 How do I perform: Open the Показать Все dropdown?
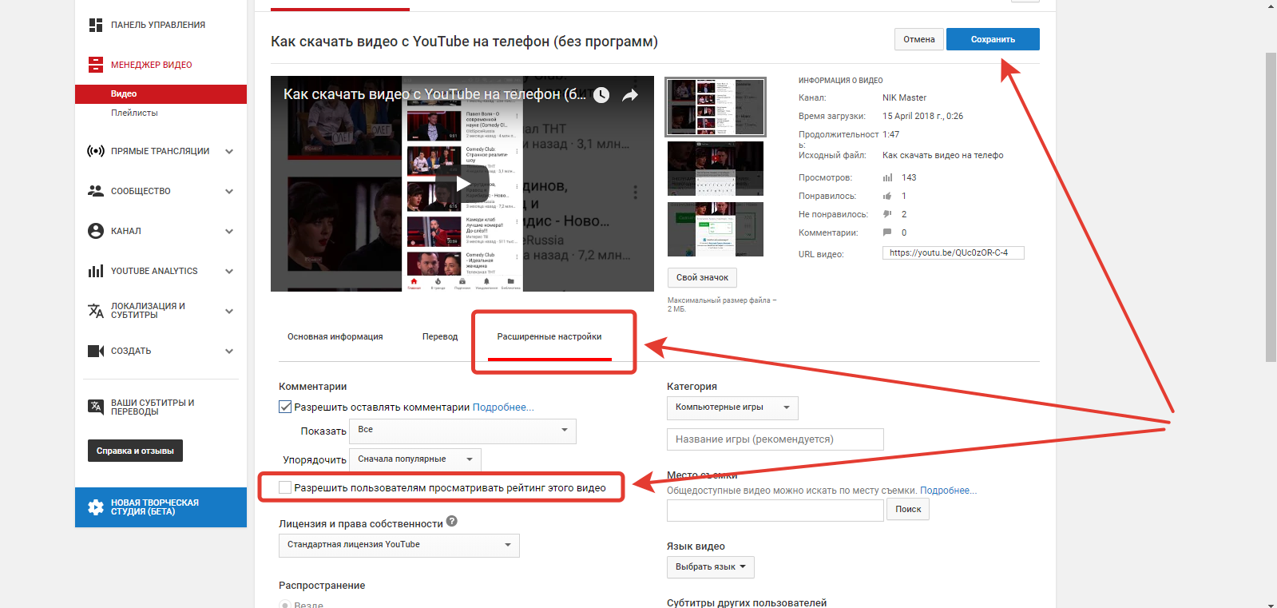(463, 431)
